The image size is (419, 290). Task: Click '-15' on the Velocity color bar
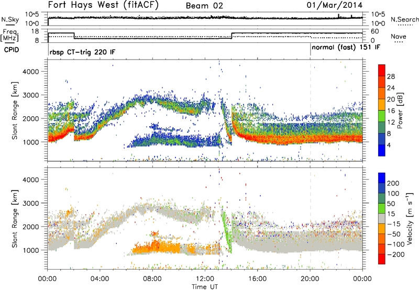[x=393, y=224]
